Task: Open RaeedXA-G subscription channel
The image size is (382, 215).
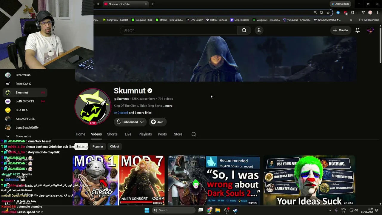Action: (25, 84)
